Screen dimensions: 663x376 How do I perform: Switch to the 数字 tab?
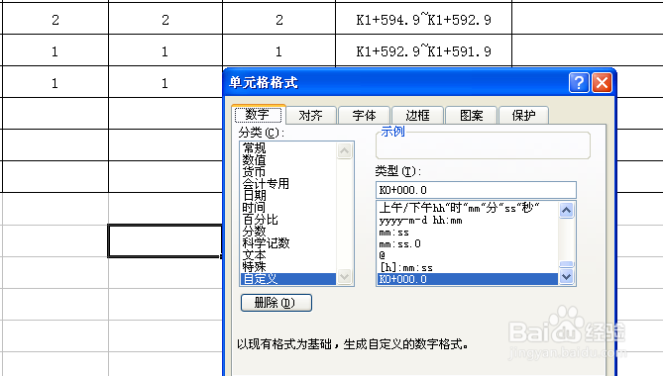coord(258,115)
